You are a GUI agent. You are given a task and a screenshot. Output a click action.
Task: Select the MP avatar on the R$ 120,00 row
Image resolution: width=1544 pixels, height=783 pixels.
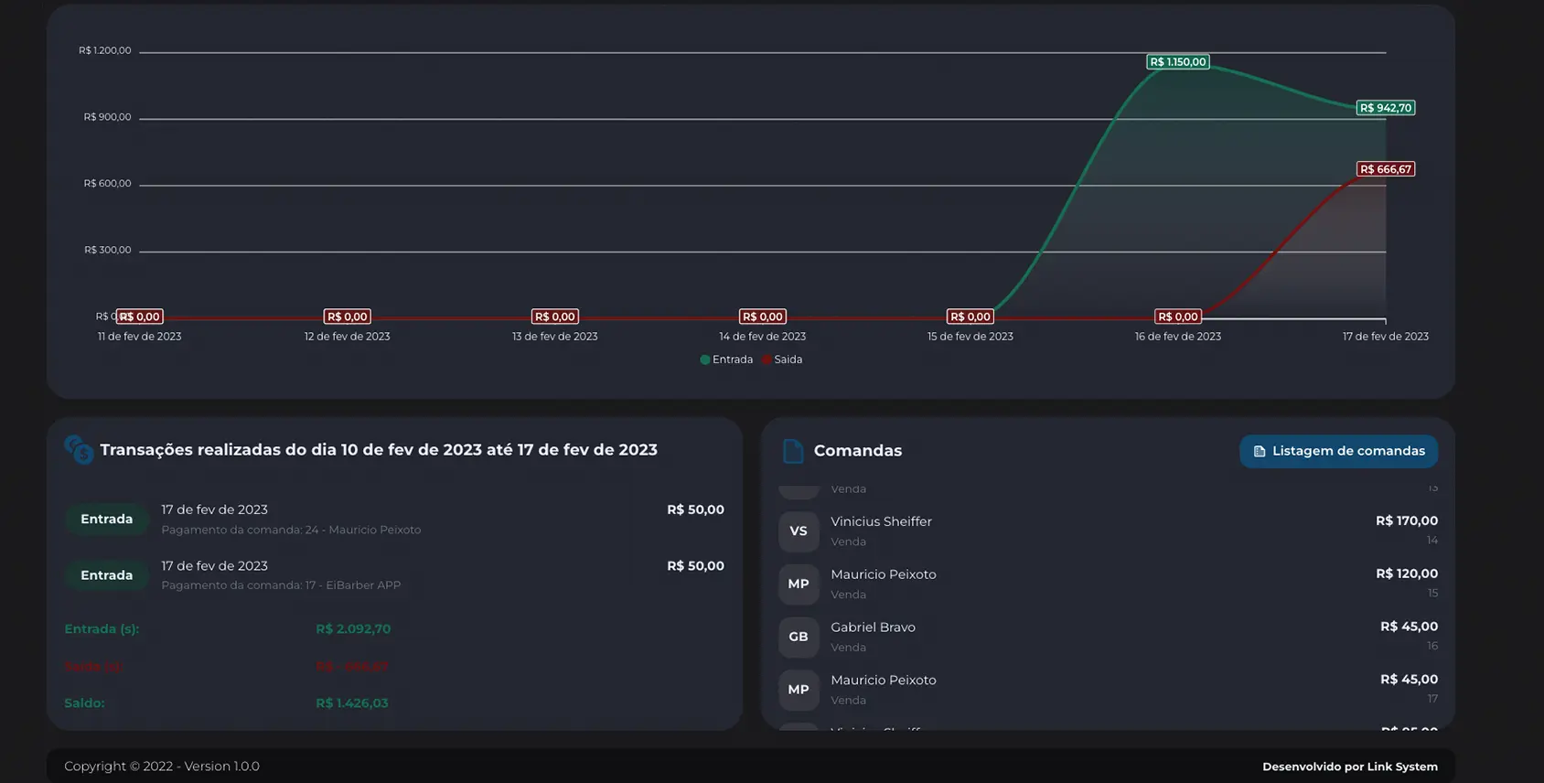point(799,584)
